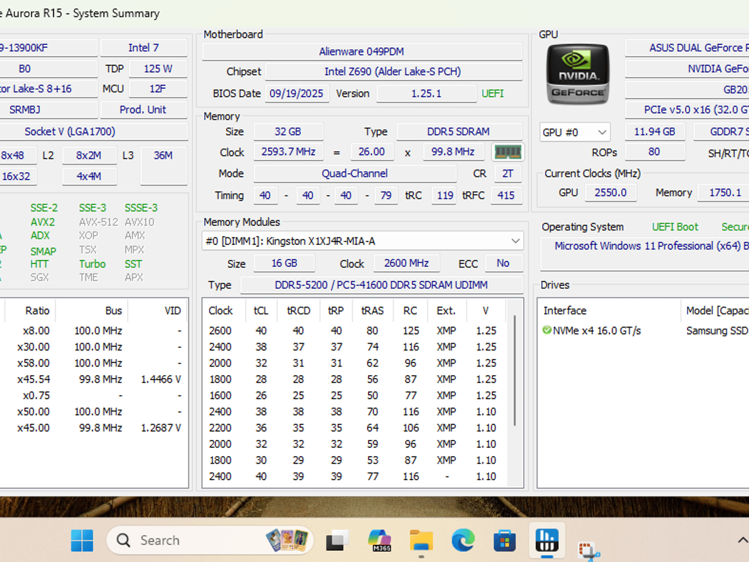
Task: Open the Snipping Tool taskbar icon
Action: (588, 551)
